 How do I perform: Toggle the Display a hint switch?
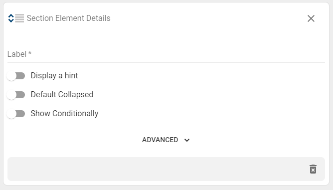tap(16, 76)
